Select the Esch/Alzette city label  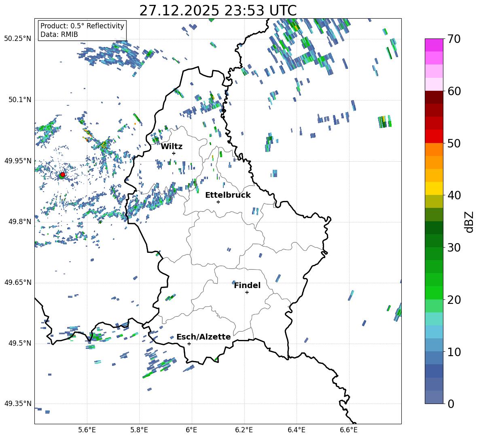point(203,337)
